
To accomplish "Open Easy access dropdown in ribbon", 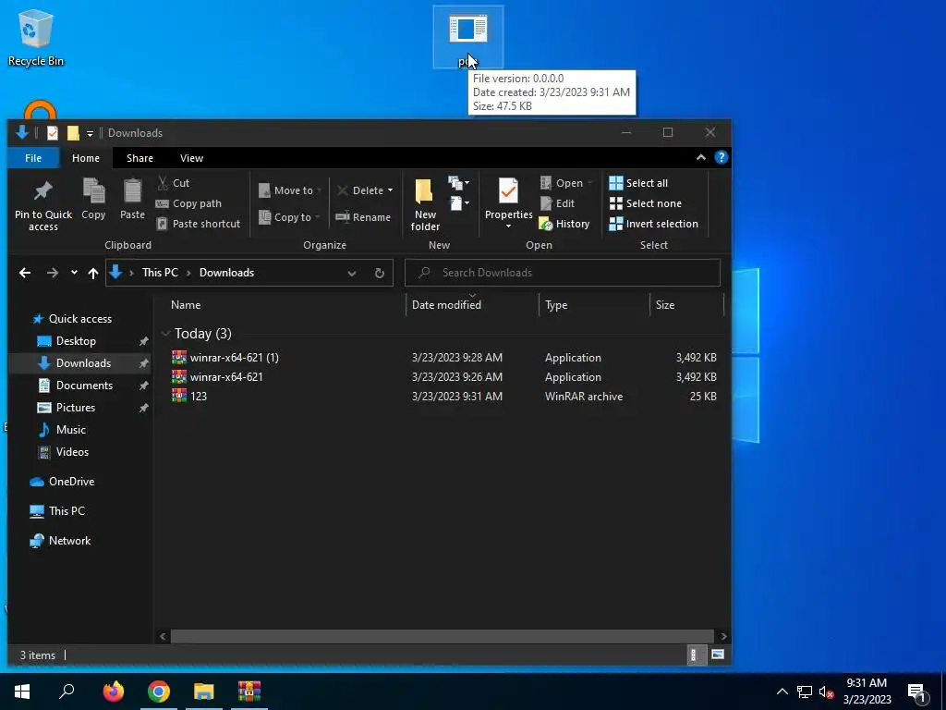I will 459,203.
